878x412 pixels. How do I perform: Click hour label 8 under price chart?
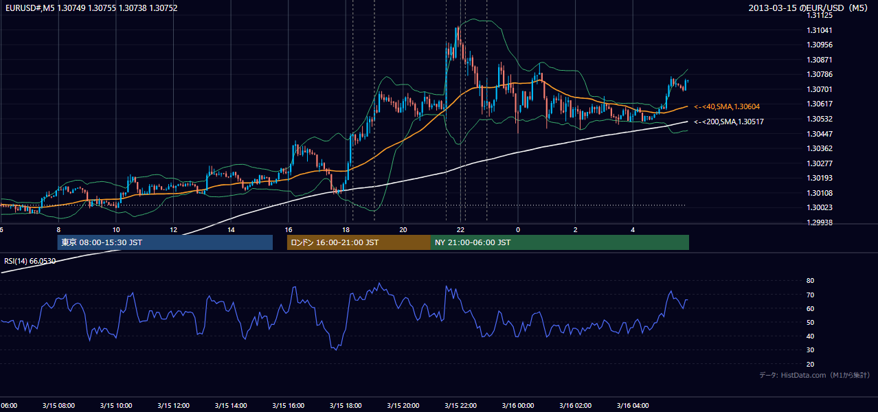(58, 229)
